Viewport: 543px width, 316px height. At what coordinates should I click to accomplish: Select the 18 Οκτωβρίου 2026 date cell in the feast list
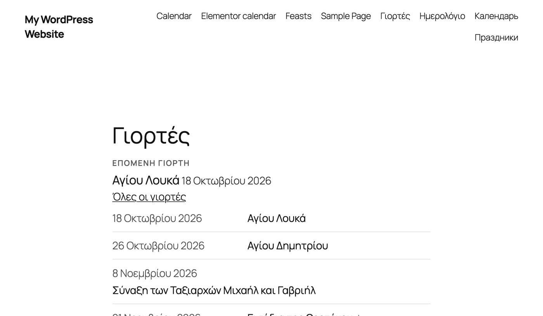[x=157, y=218]
